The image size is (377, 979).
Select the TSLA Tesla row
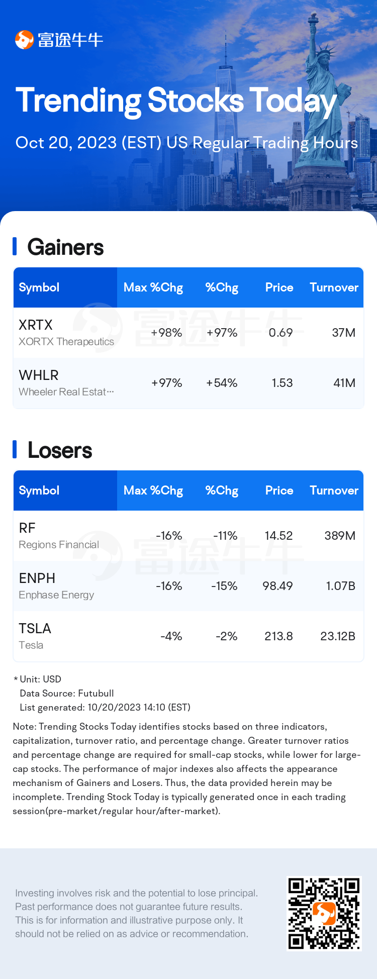pyautogui.click(x=189, y=636)
